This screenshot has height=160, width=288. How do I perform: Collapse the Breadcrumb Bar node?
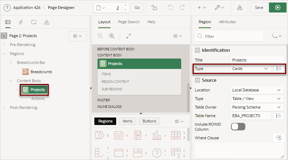(x=11, y=62)
